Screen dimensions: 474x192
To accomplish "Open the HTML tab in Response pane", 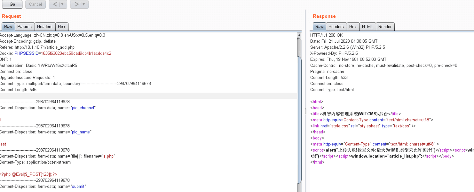I will tap(367, 27).
